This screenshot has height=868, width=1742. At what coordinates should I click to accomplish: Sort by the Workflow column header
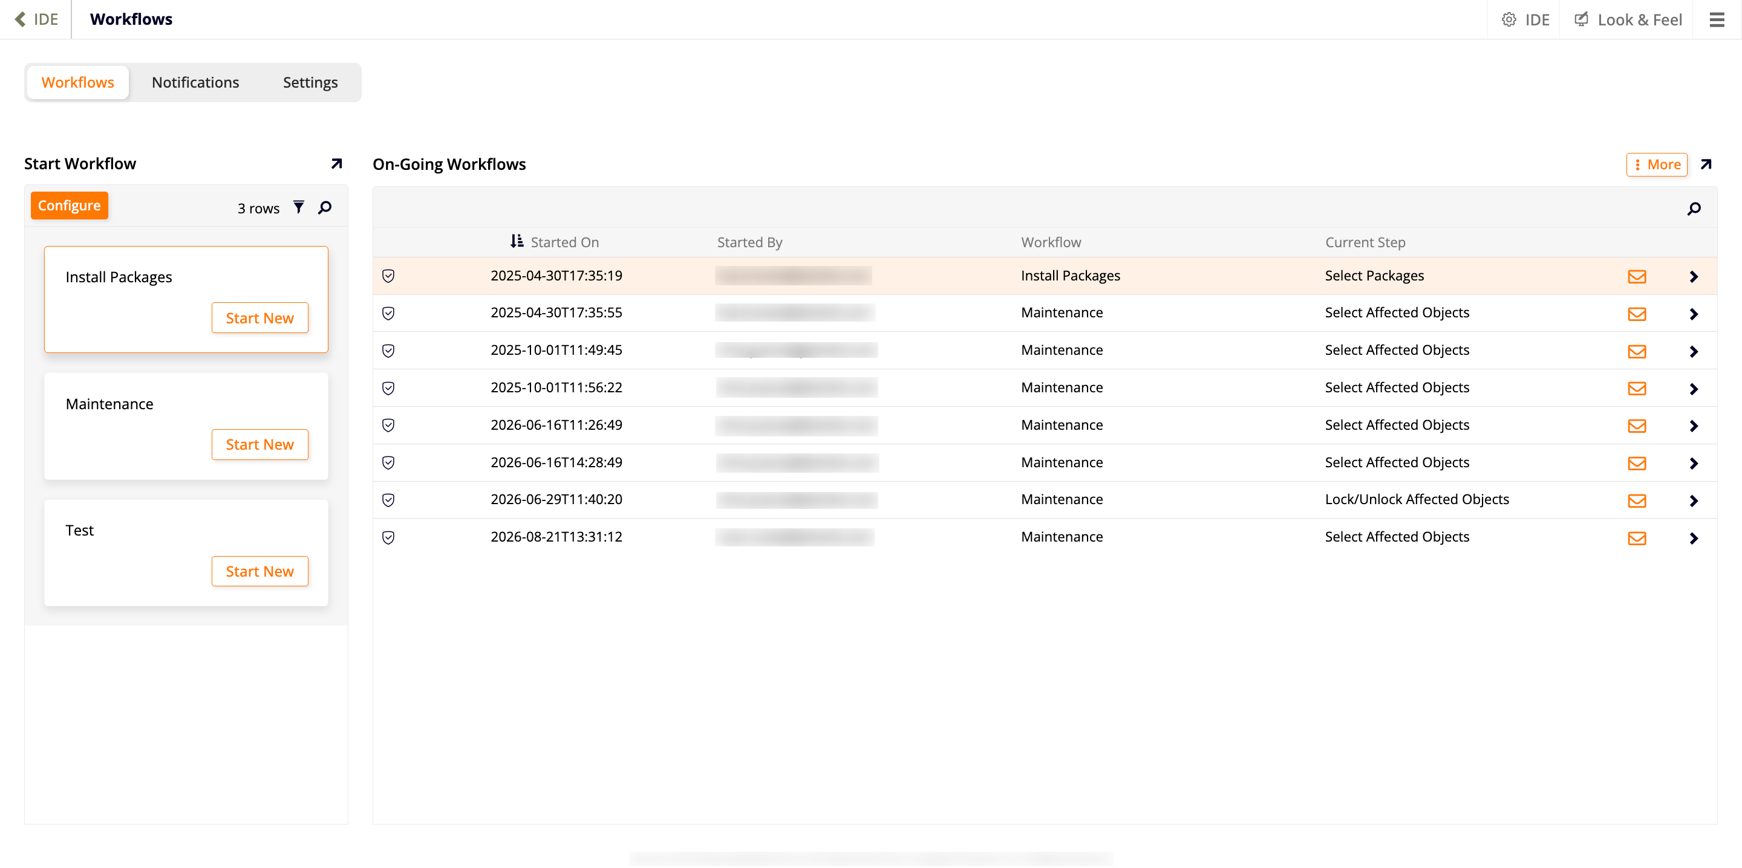pyautogui.click(x=1051, y=242)
